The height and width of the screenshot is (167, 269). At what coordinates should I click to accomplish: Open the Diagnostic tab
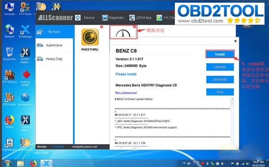click(113, 18)
